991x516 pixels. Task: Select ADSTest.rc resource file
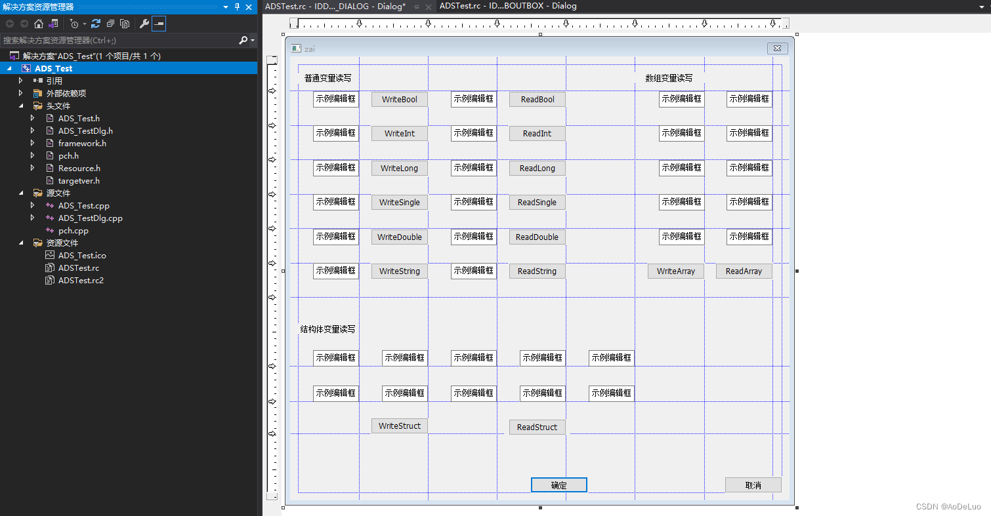tap(79, 268)
